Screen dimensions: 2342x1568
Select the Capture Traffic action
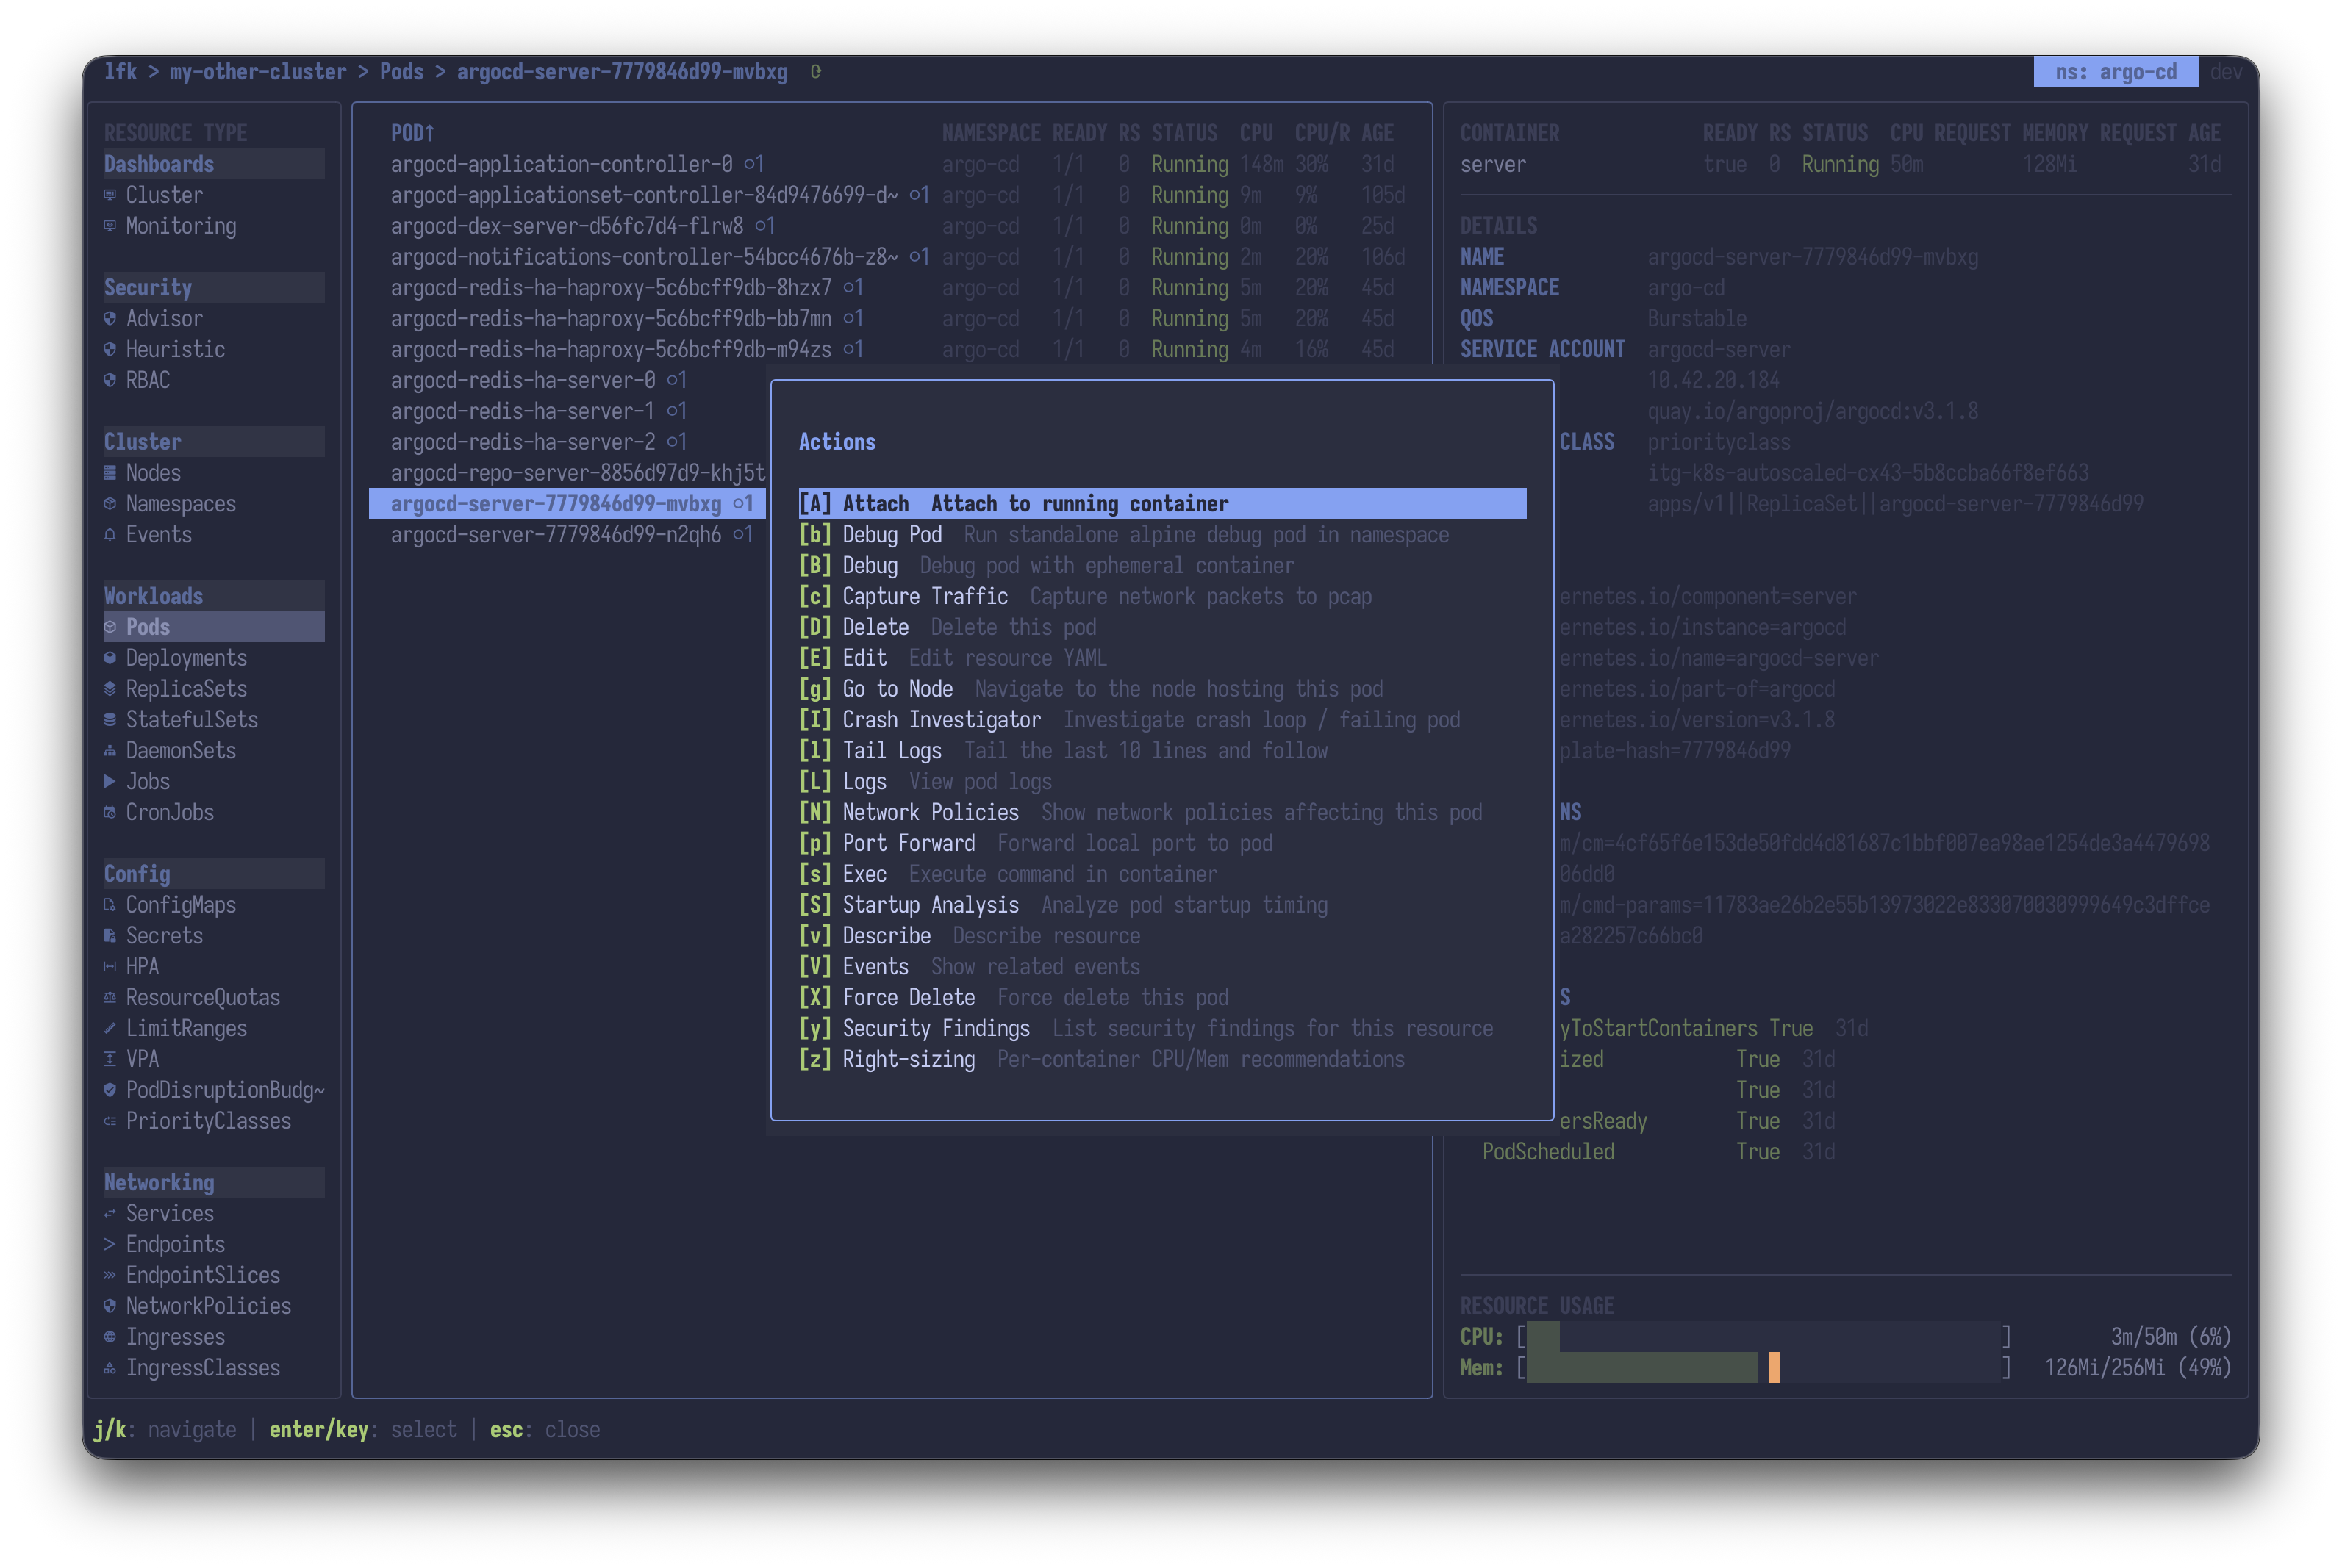tap(1162, 597)
